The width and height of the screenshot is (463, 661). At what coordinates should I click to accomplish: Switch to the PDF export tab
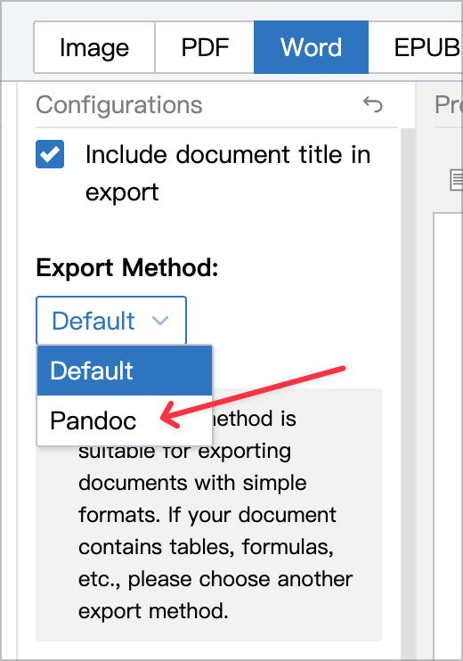click(x=205, y=47)
